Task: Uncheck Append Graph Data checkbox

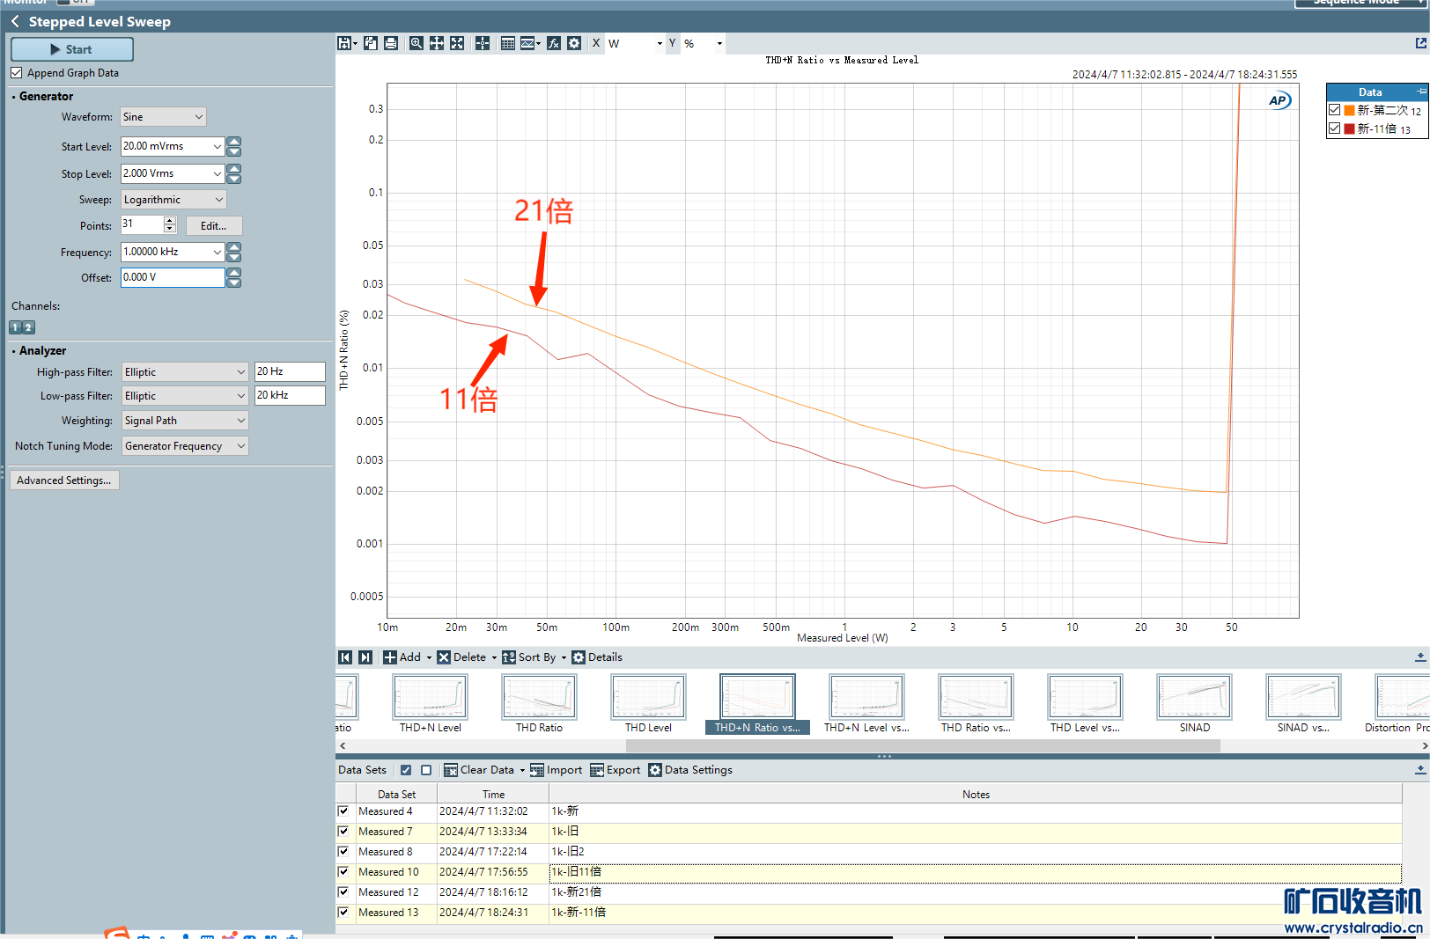Action: [17, 73]
